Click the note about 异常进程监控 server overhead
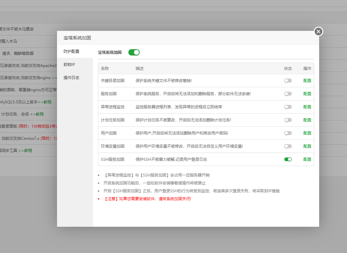Screen dimensions: 347x253 tap(156, 175)
